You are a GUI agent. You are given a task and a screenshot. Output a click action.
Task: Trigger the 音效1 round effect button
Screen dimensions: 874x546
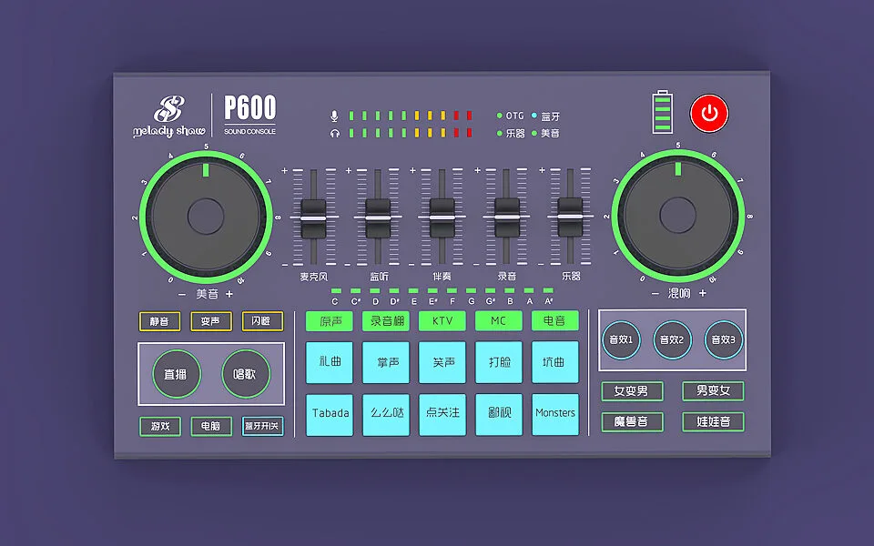pos(621,340)
